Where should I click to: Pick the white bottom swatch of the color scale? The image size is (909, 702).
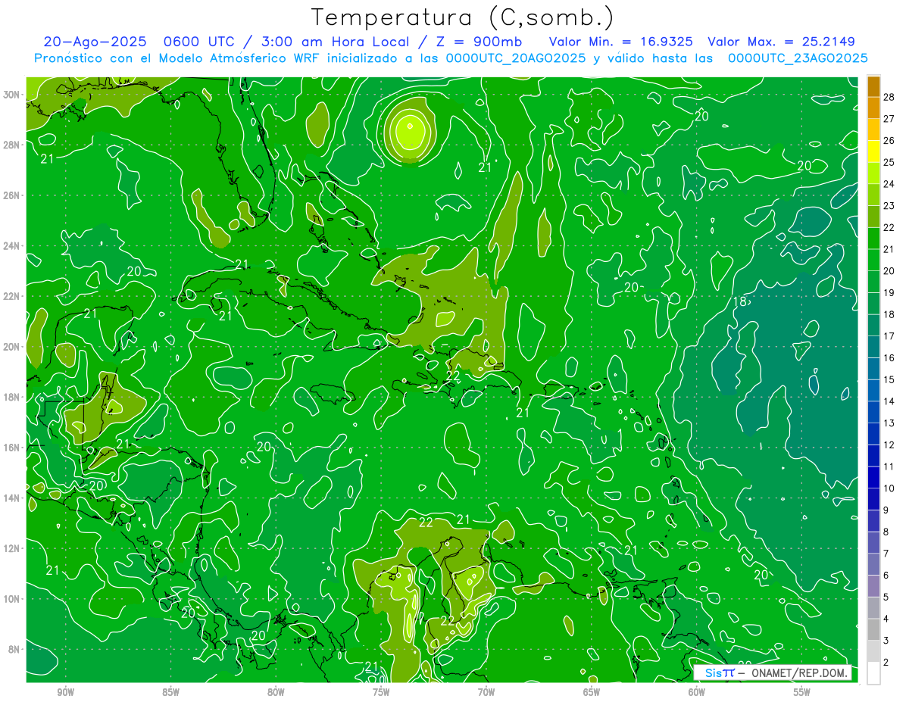873,673
